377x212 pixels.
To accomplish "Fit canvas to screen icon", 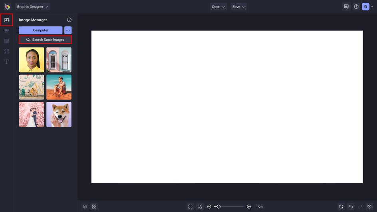I will [x=190, y=206].
